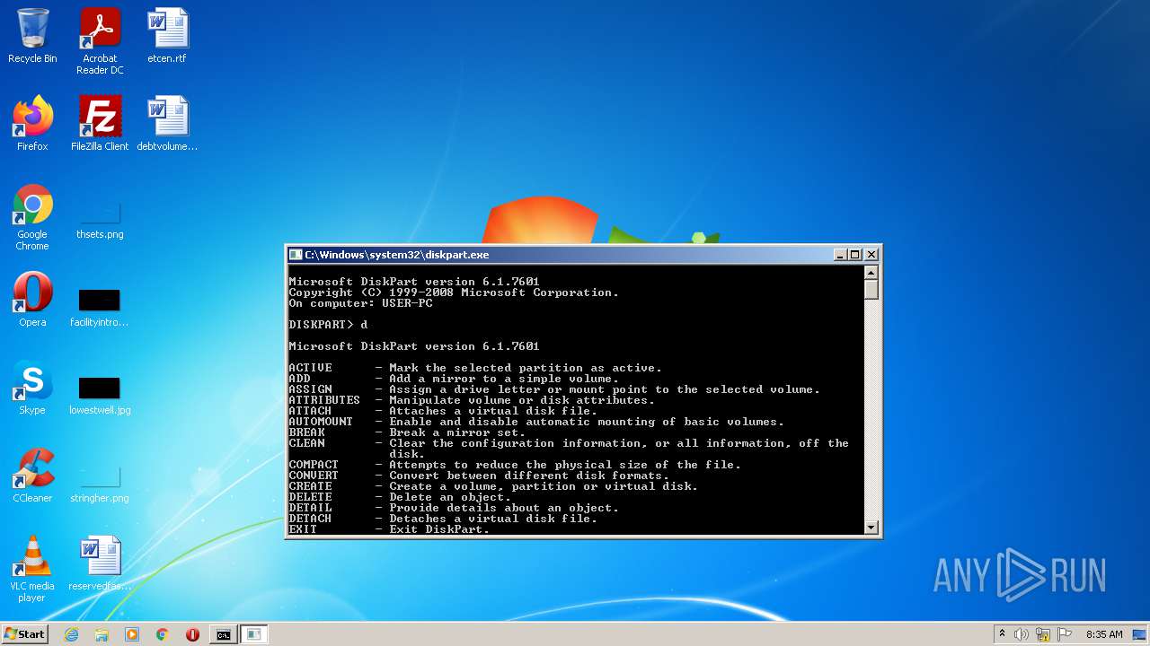Open the volume control in tray
The image size is (1150, 646).
(x=1022, y=634)
